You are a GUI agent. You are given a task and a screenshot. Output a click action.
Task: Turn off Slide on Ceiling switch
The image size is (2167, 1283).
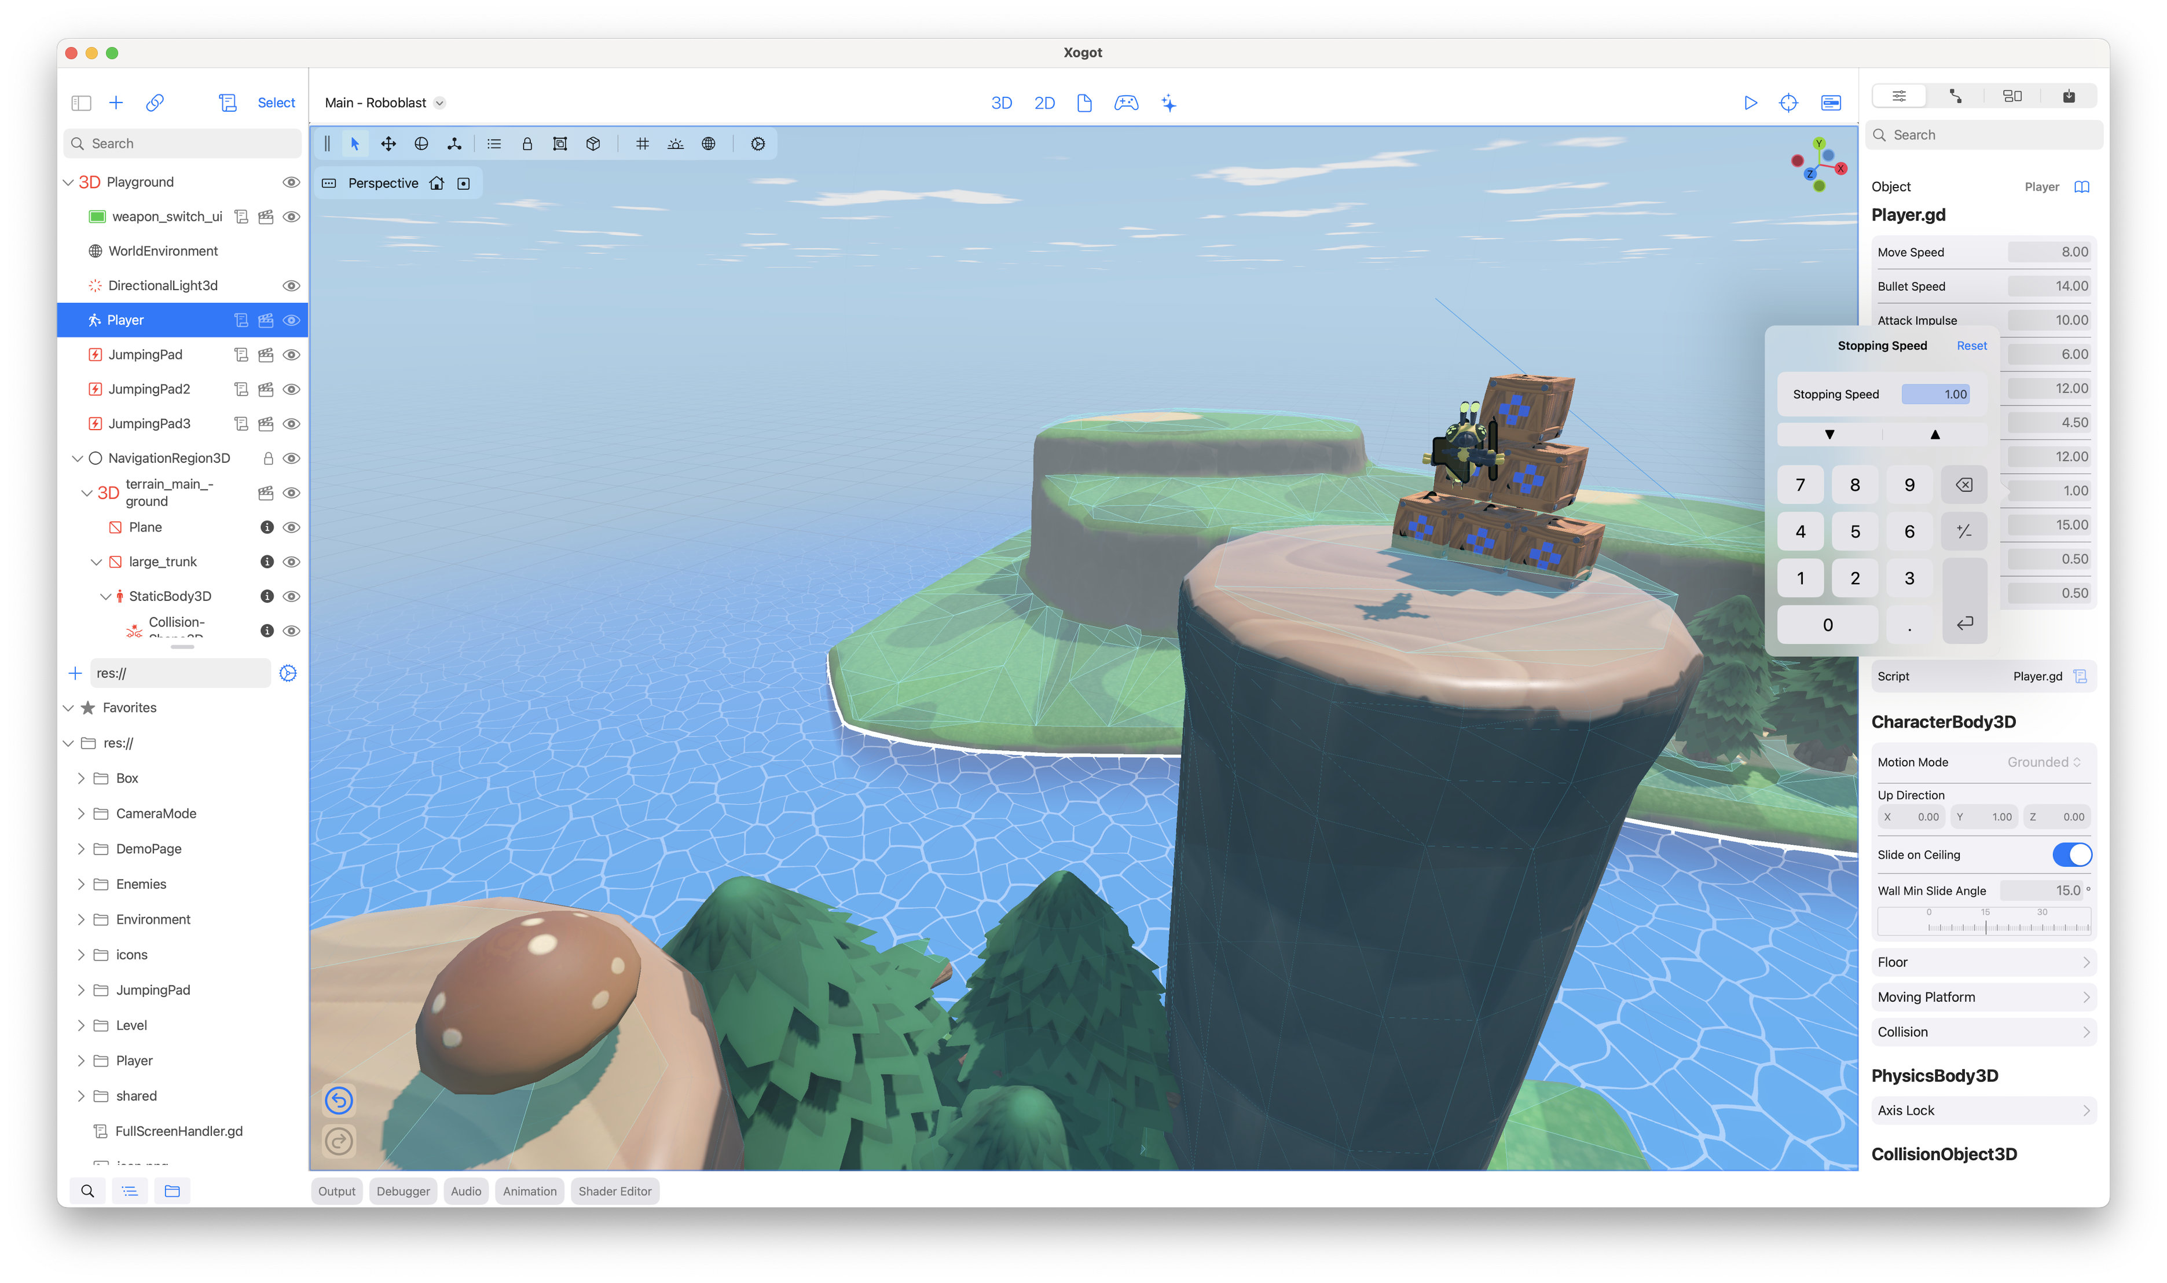pyautogui.click(x=2072, y=854)
